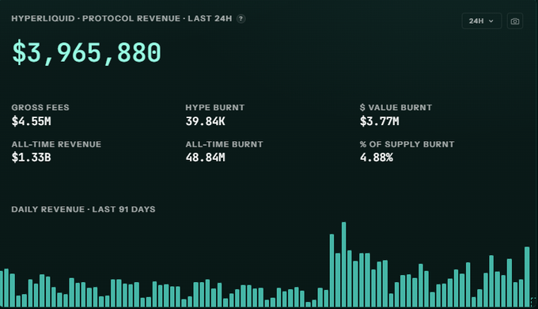
Task: Click the HYPE Burnt value 39.84K
Action: [x=205, y=121]
